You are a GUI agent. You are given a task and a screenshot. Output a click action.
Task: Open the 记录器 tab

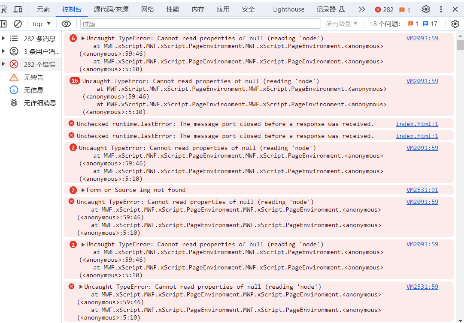coord(331,9)
